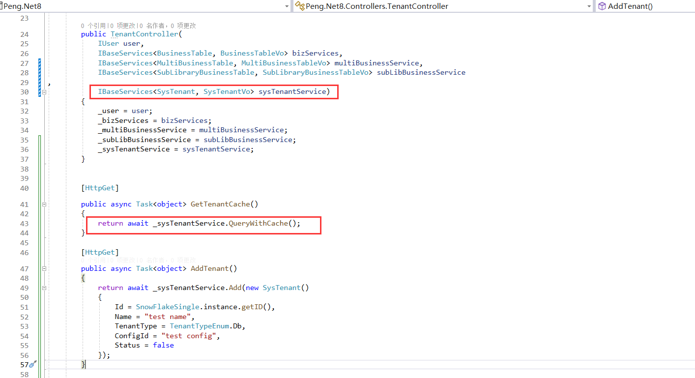Click the GetTenantCache method name

pyautogui.click(x=220, y=204)
